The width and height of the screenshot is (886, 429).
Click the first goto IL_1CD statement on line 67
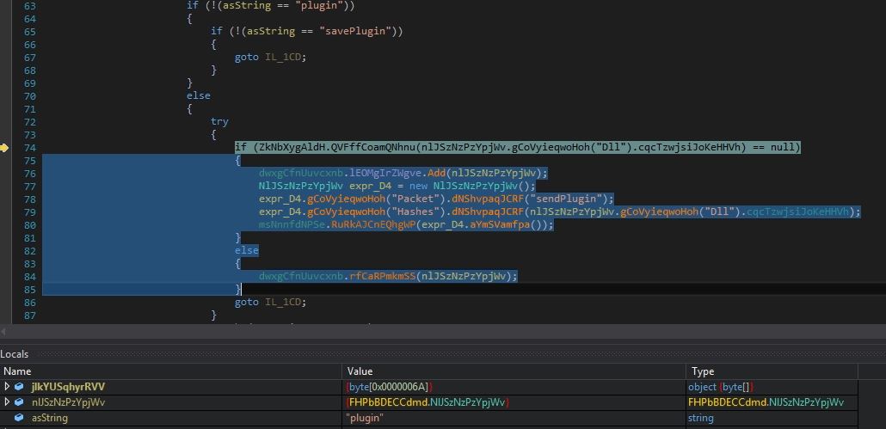270,57
